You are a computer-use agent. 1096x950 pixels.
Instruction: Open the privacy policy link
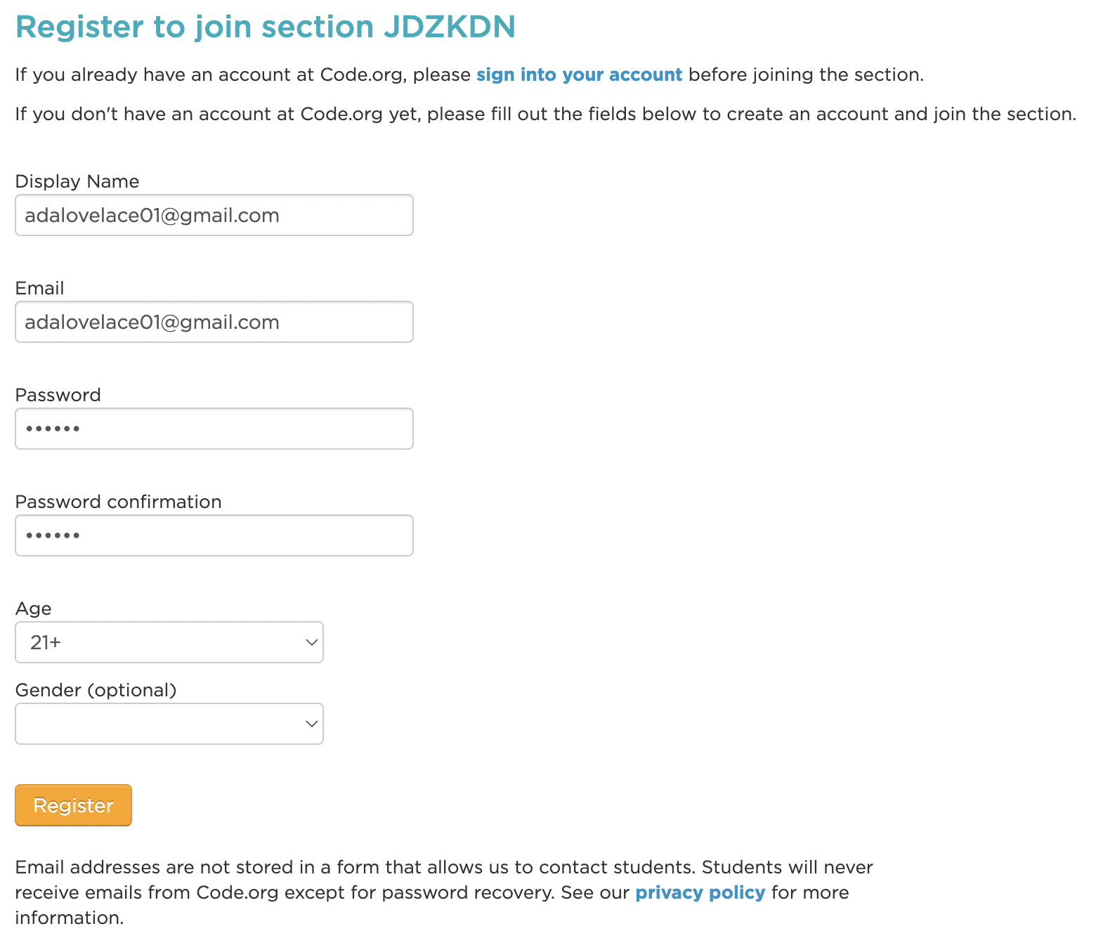click(x=700, y=892)
